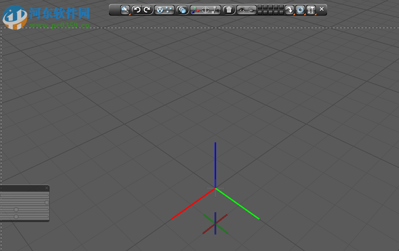Show objects with the open eye

point(242,10)
